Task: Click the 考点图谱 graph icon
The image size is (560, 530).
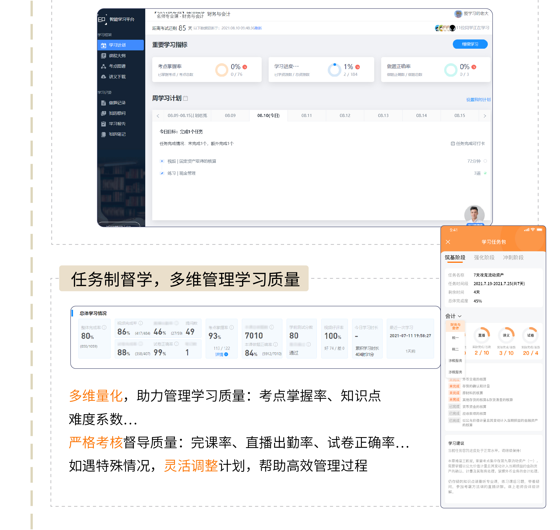Action: pos(104,66)
